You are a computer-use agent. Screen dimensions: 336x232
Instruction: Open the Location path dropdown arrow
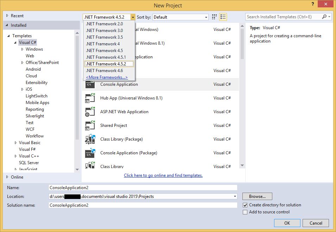tap(235, 196)
